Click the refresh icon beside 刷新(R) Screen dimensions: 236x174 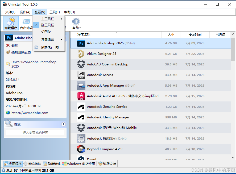point(36,47)
